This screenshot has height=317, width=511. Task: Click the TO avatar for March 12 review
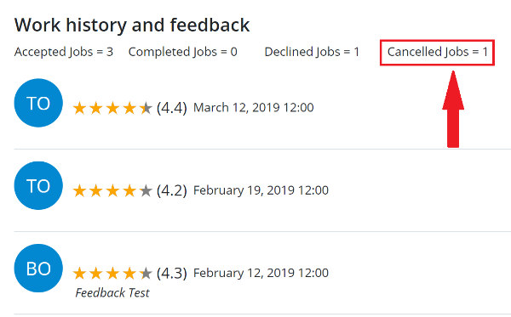(38, 103)
